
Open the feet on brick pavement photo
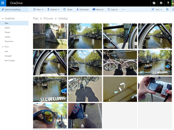(x=85, y=116)
